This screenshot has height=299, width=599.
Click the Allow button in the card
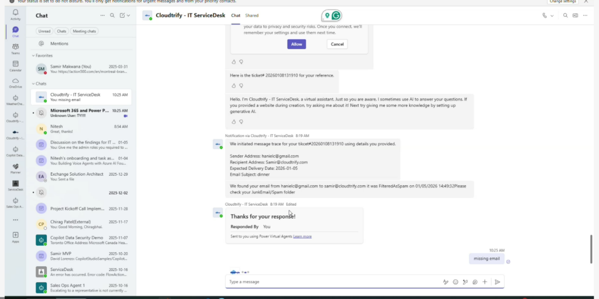tap(297, 44)
